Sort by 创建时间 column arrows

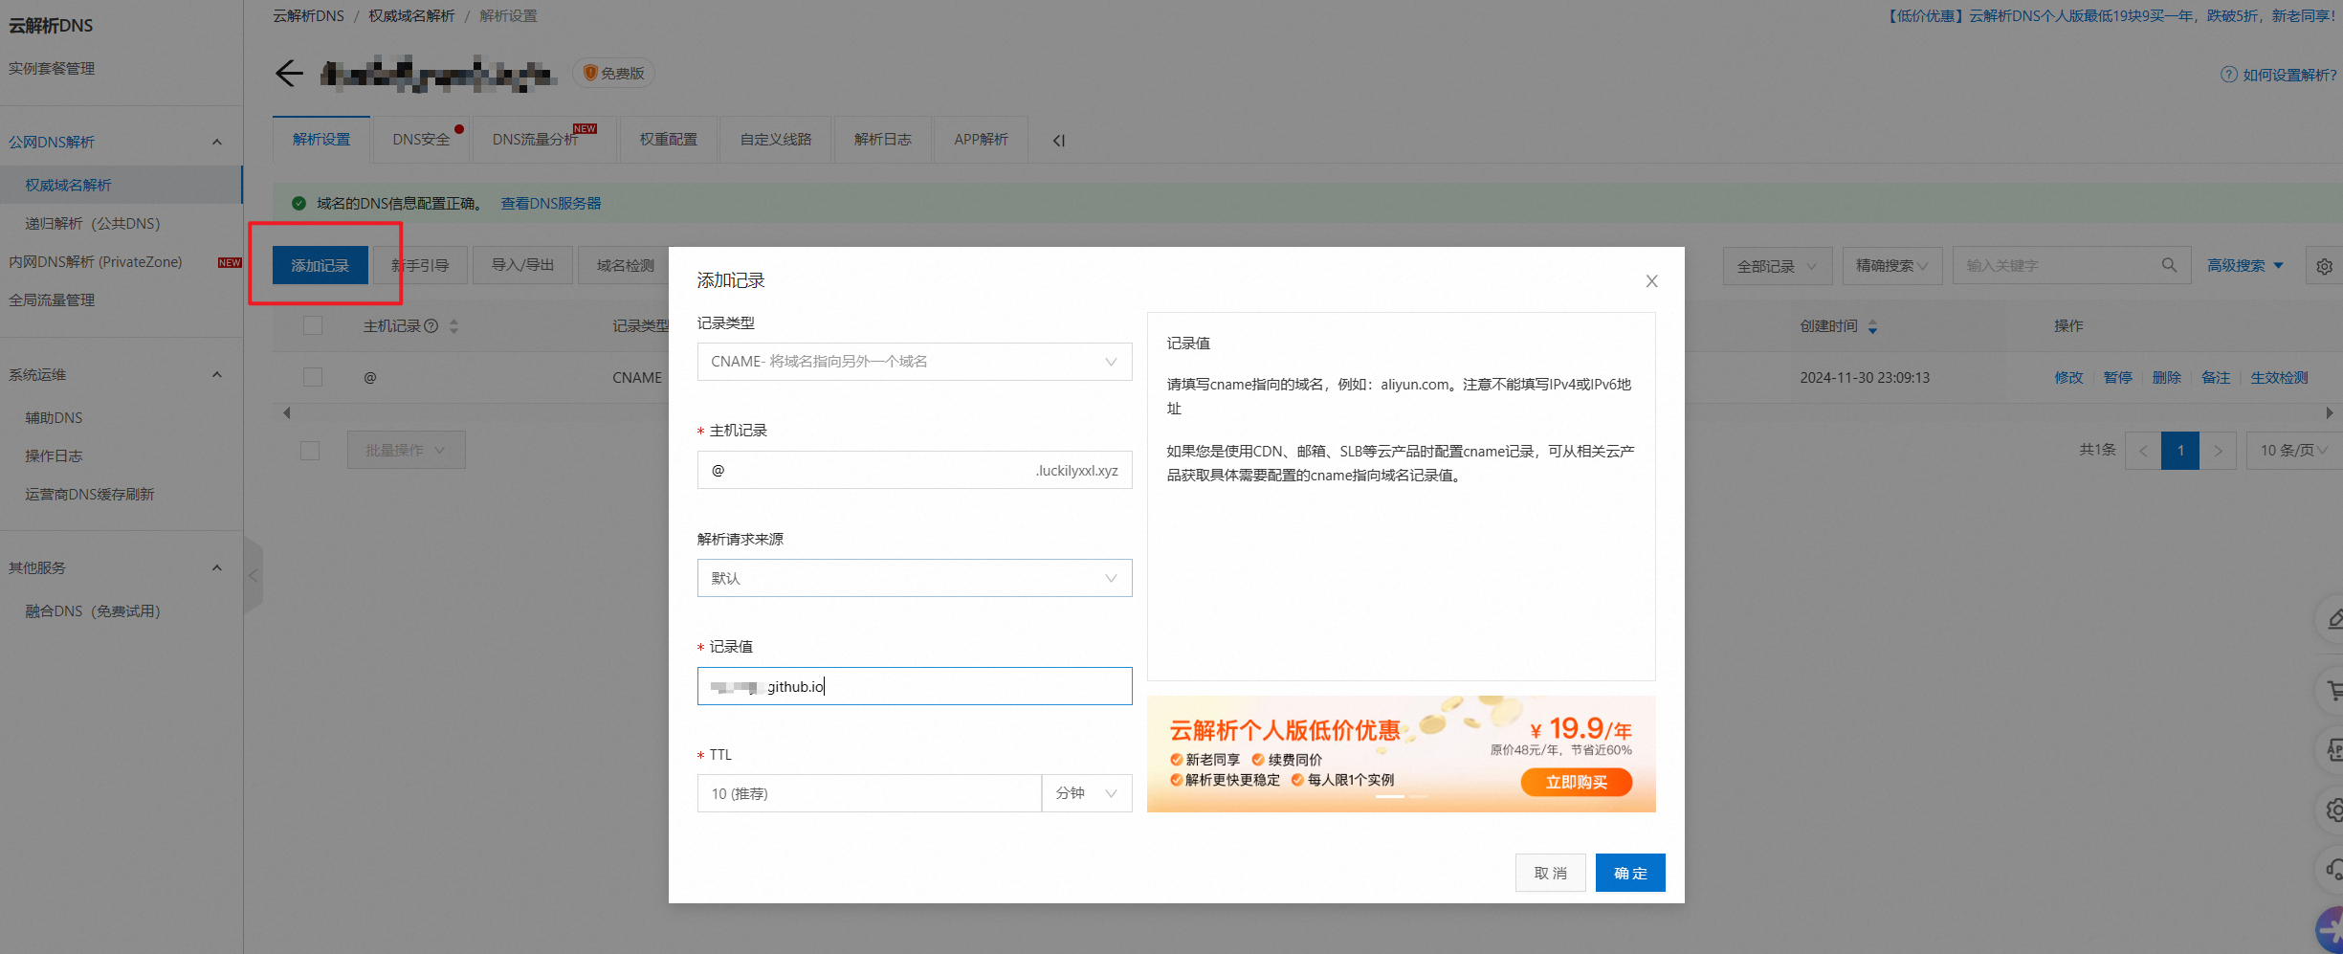tap(1872, 326)
